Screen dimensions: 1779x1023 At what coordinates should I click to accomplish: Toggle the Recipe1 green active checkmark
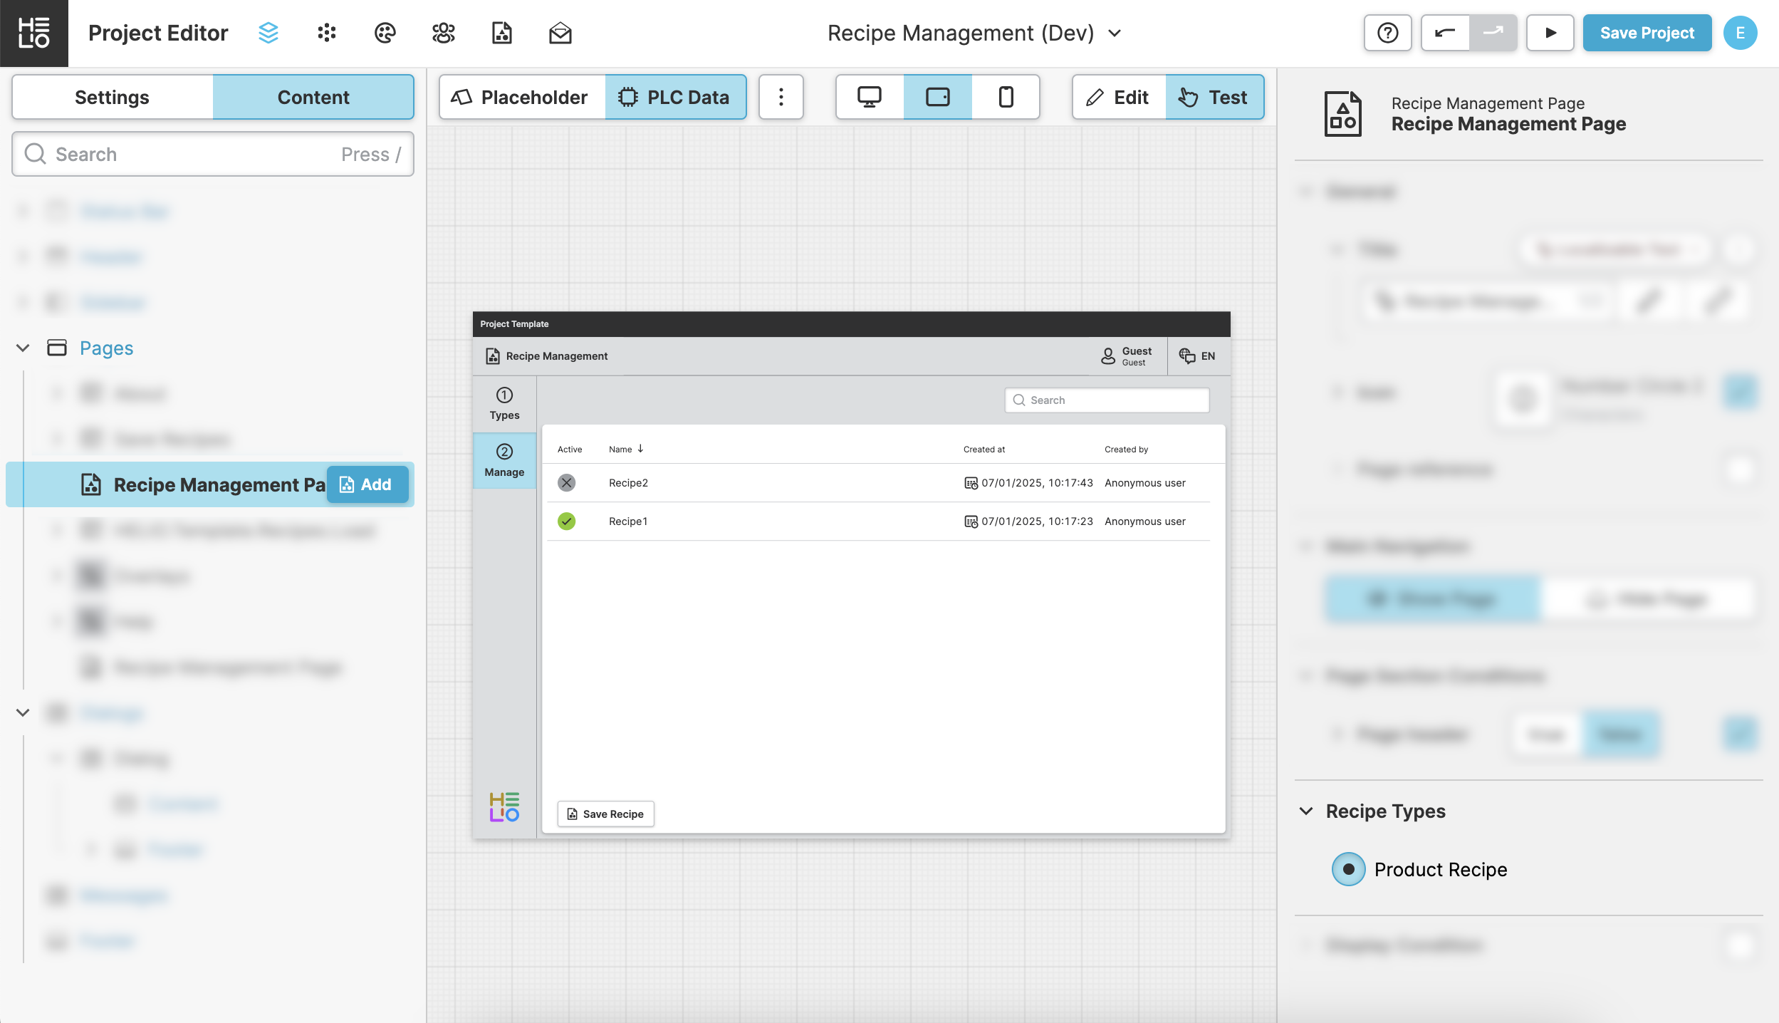click(x=566, y=521)
